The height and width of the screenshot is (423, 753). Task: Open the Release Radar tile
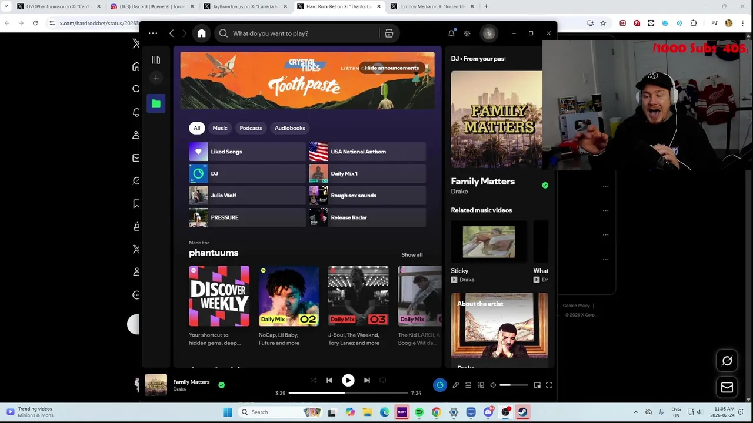click(367, 217)
